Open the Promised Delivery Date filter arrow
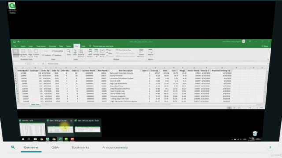This screenshot has width=282, height=158. point(231,71)
